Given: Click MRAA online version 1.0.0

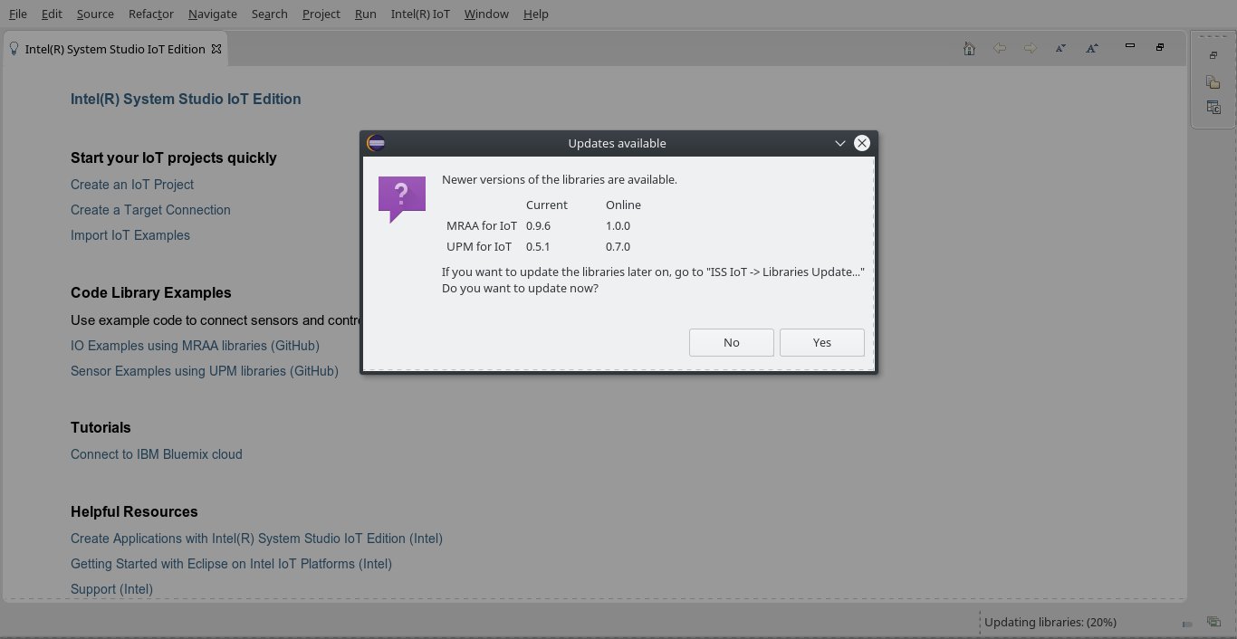Looking at the screenshot, I should pos(618,225).
